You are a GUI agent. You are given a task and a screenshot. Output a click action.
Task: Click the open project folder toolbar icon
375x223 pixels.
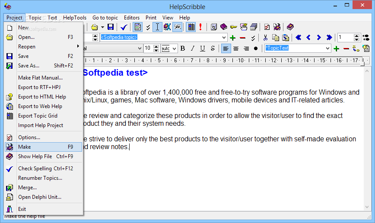(95, 27)
